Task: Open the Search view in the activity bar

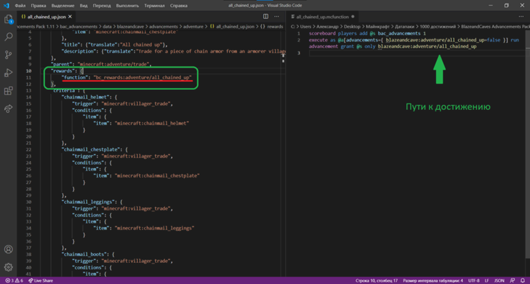Action: pos(9,37)
